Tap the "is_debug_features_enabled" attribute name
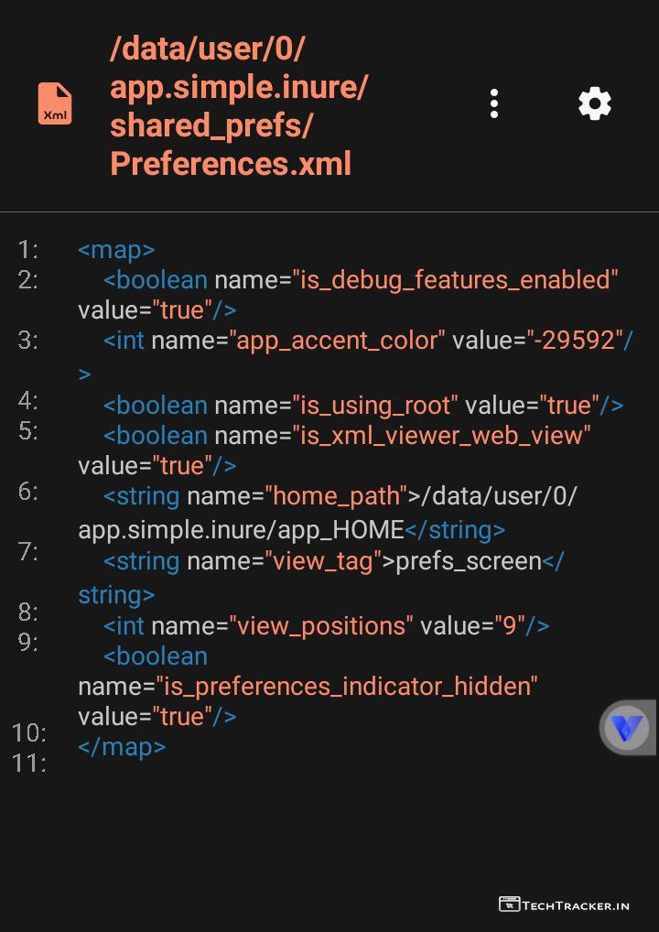 (455, 279)
